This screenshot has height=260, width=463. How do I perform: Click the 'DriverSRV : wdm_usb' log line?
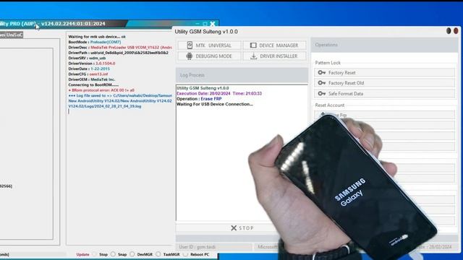point(87,58)
